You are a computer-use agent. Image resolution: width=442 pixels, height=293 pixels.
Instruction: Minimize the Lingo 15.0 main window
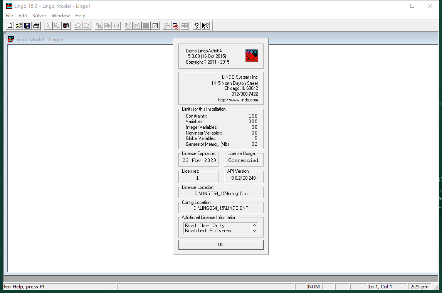coord(395,6)
